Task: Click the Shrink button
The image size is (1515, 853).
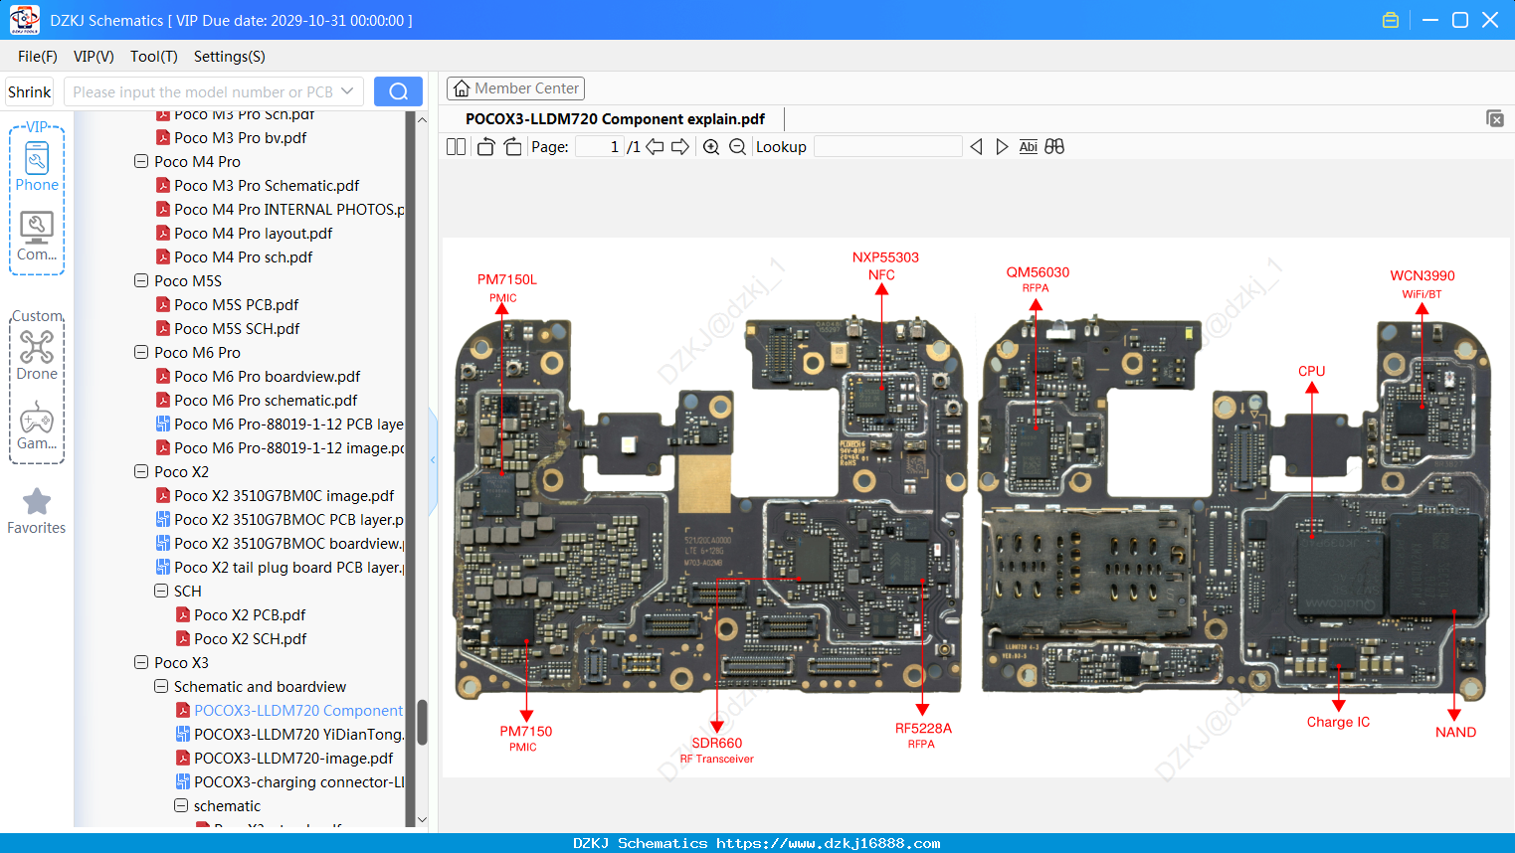Action: coord(30,91)
